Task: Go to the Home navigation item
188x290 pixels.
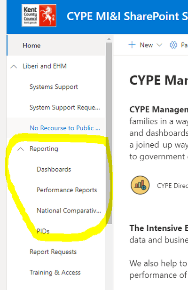Action: coord(31,46)
